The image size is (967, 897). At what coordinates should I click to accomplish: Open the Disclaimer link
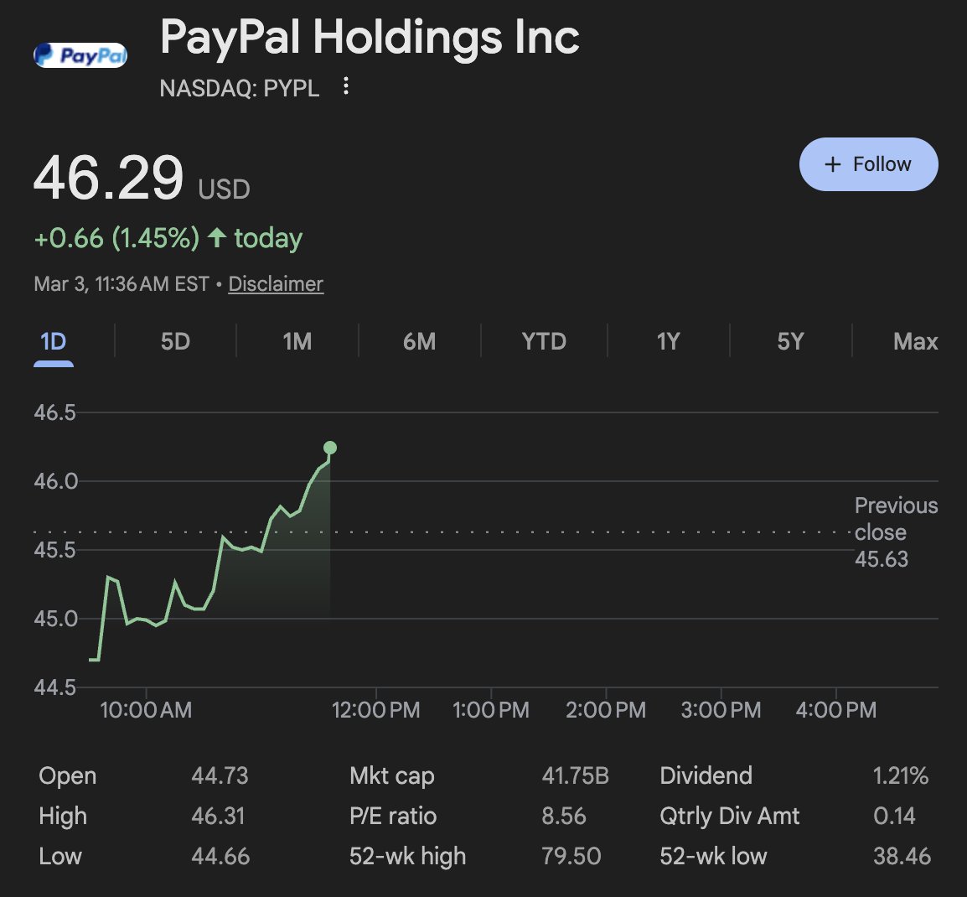coord(276,284)
